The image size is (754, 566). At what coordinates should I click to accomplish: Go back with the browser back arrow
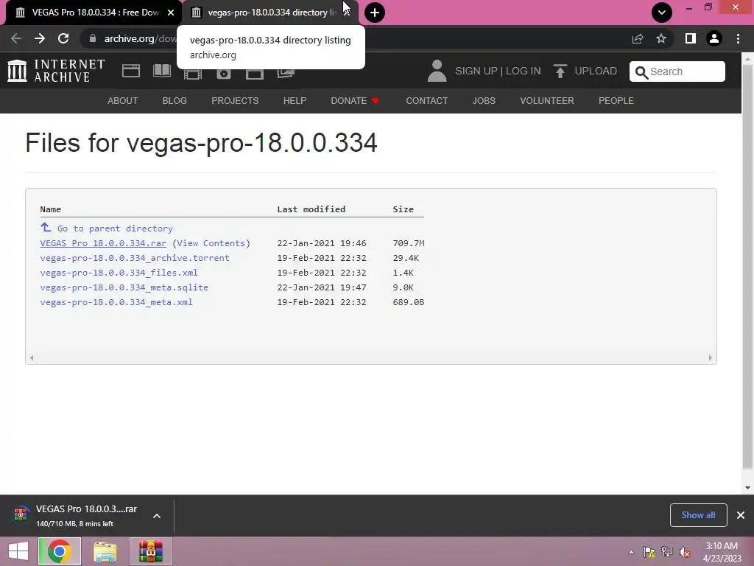16,38
